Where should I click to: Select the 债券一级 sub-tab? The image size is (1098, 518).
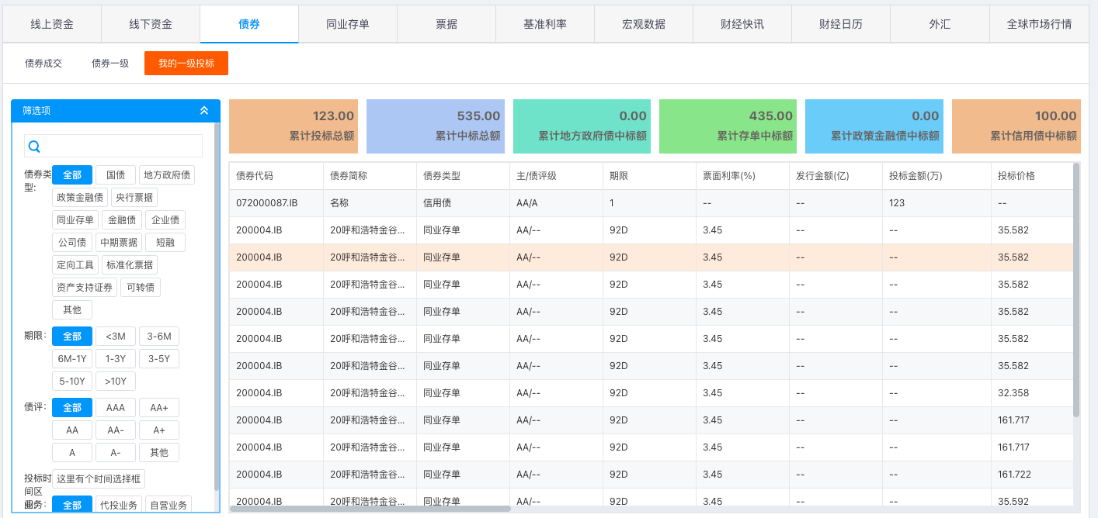pos(110,64)
